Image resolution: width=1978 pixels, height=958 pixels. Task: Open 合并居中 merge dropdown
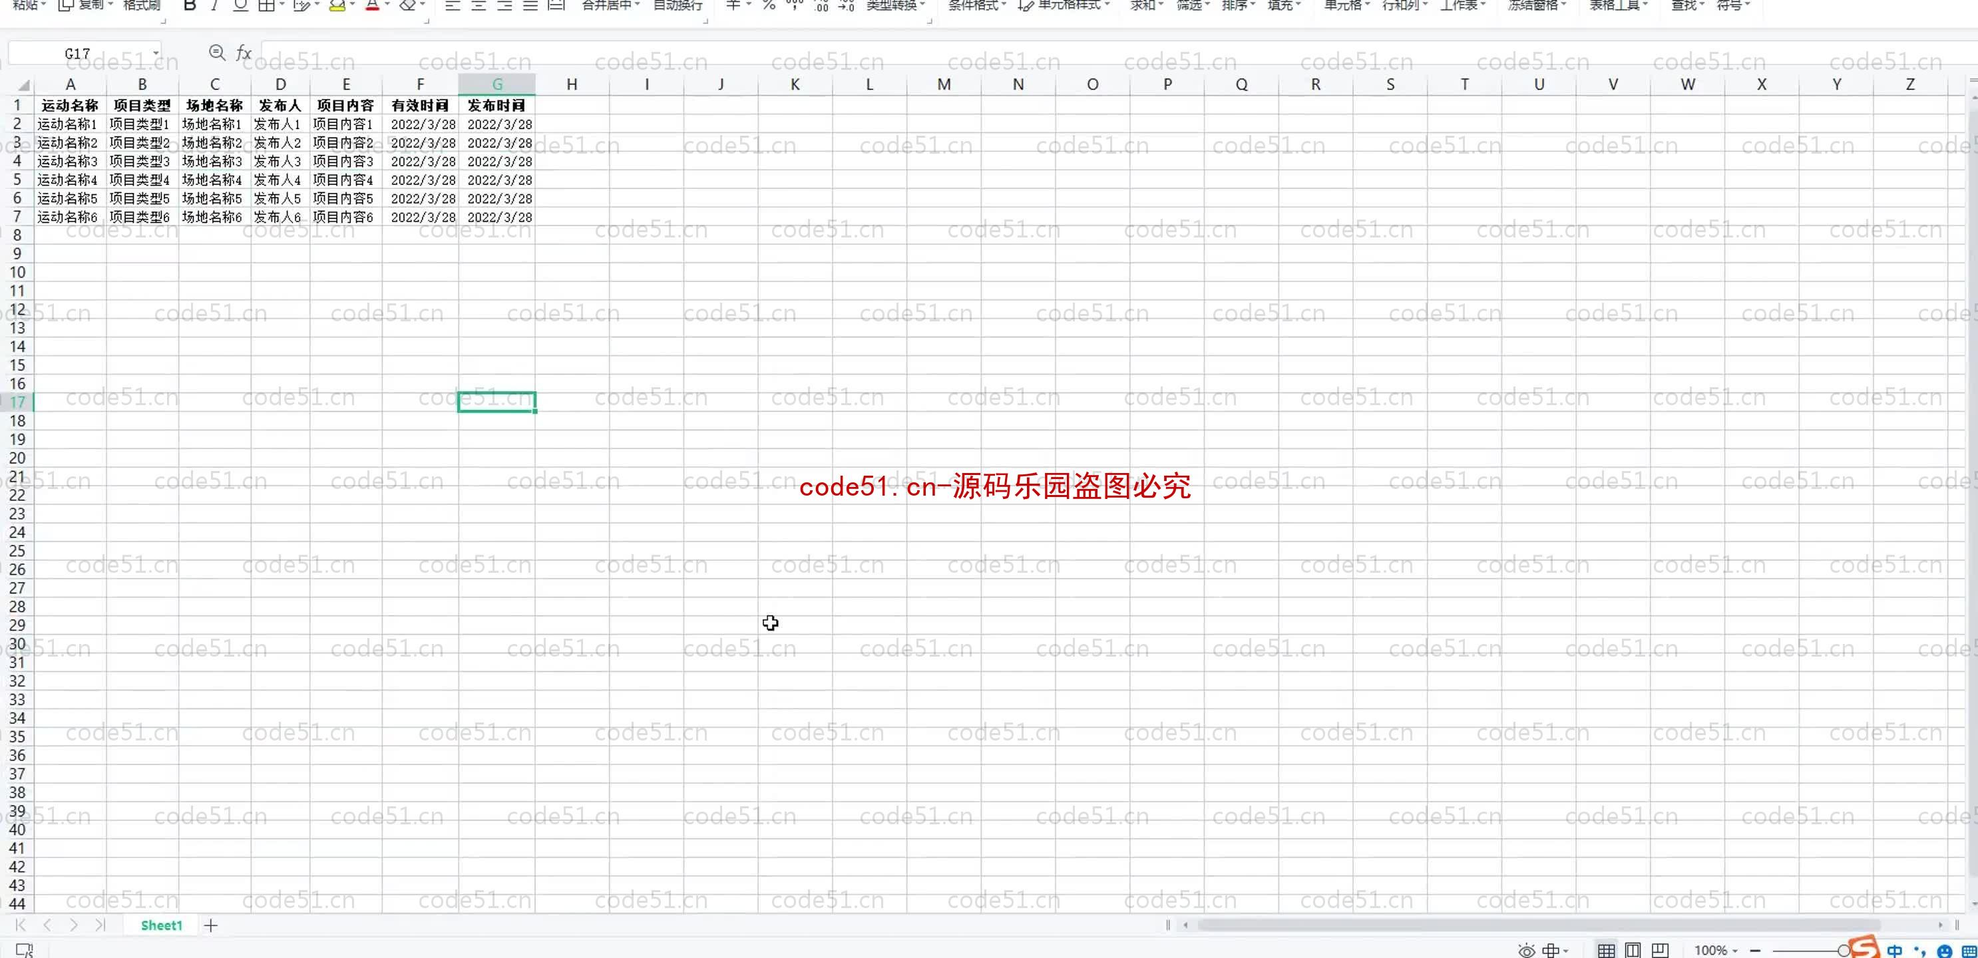tap(610, 5)
